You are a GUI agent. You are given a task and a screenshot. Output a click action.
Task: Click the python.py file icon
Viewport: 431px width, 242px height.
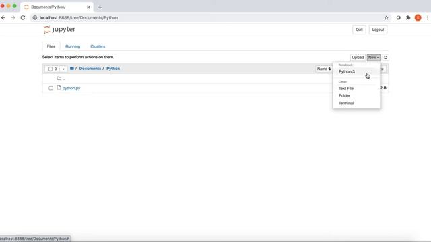[x=59, y=88]
